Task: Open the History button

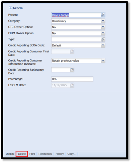Action: coord(60,154)
